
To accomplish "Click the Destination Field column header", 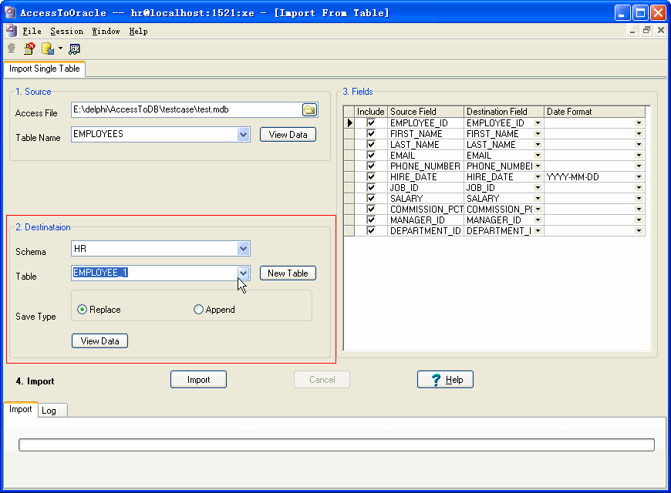I will 504,112.
